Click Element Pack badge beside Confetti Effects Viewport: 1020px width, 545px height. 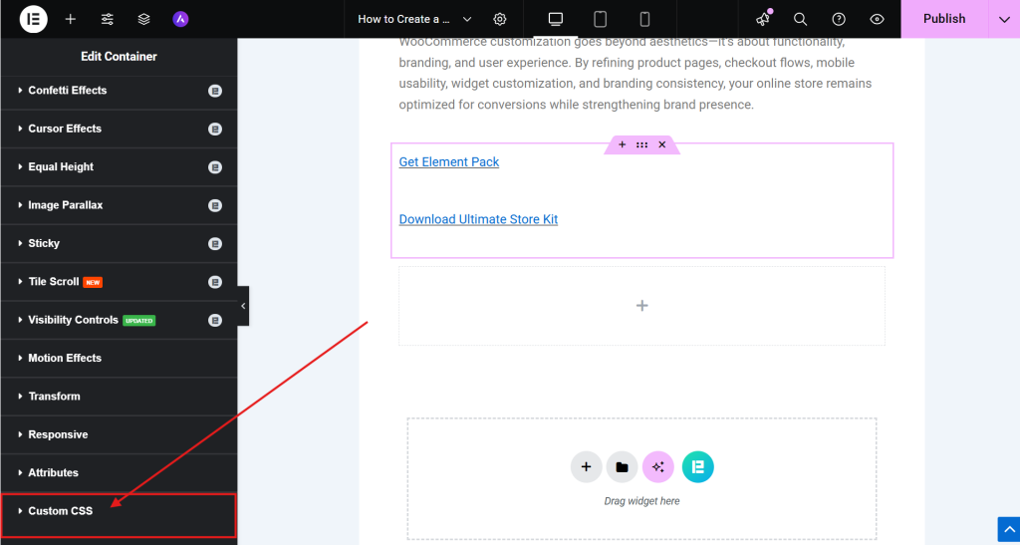tap(215, 91)
